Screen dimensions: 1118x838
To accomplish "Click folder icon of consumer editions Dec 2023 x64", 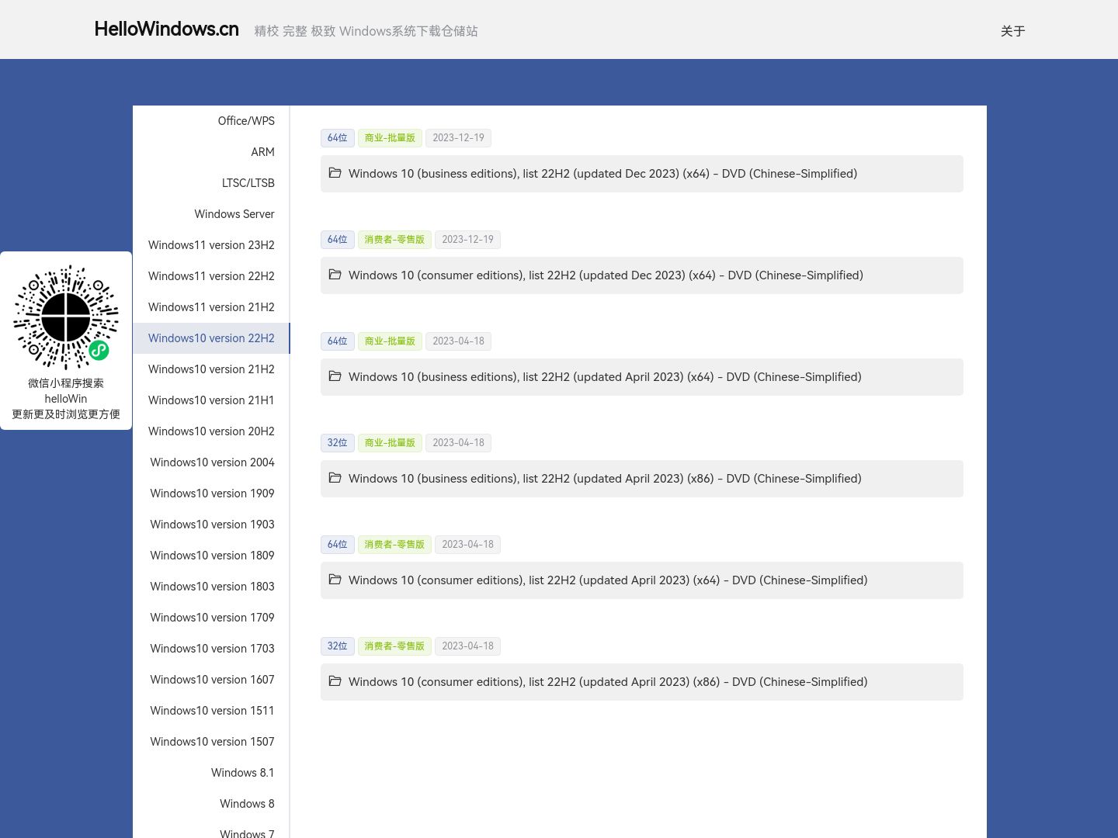I will pos(335,275).
